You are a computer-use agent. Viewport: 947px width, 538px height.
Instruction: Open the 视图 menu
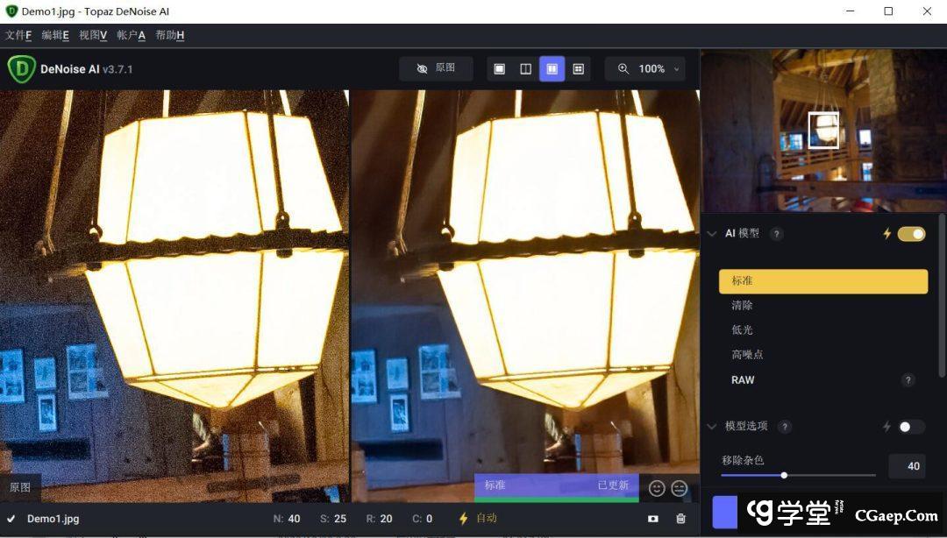tap(93, 35)
